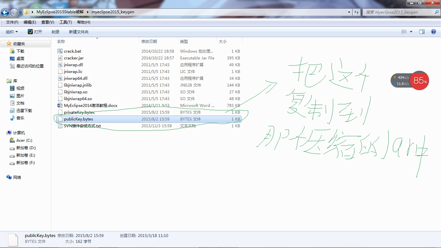Screen dimensions: 441x248
Task: Select the privateKey.bytes file icon
Action: pos(60,112)
